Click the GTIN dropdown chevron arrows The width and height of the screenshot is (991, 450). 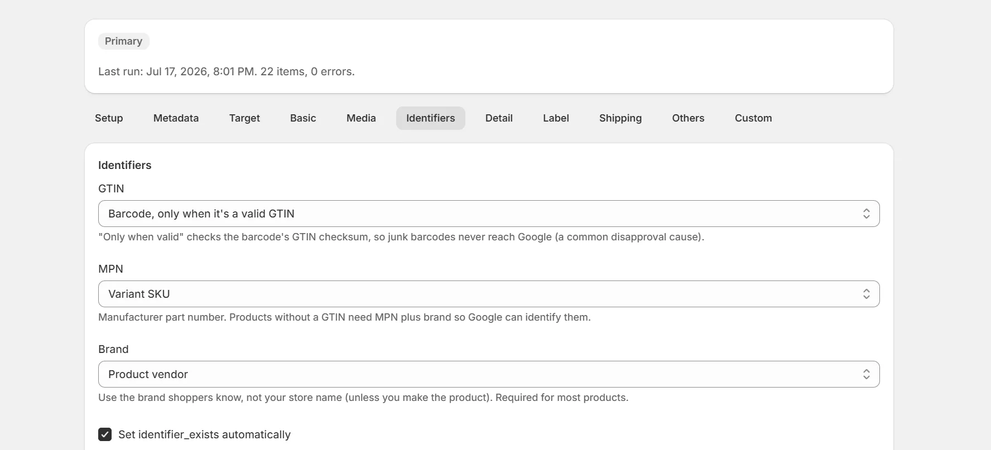tap(866, 214)
